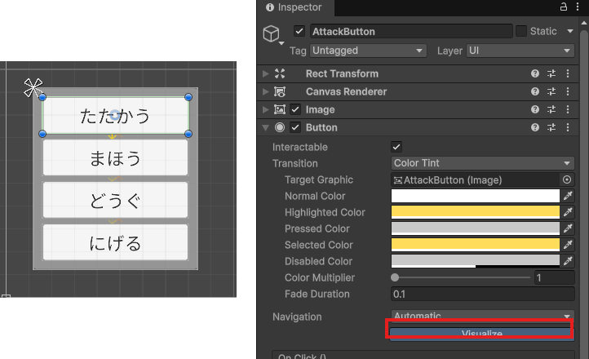Expand the Rect Transform component
Screen dimensions: 589x359
point(266,73)
